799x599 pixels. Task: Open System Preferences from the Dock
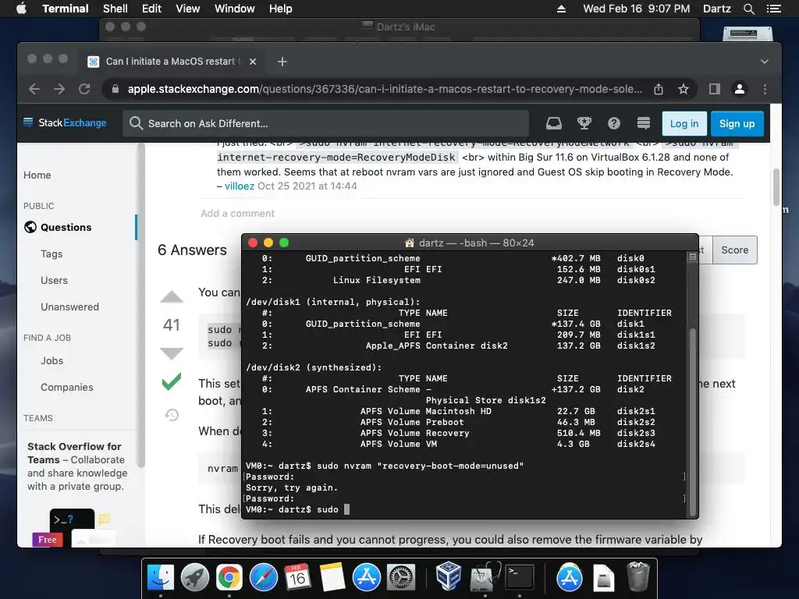pos(401,578)
